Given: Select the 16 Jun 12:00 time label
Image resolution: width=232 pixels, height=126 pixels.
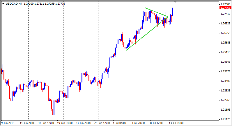Looking at the screenshot, I should (46, 123).
